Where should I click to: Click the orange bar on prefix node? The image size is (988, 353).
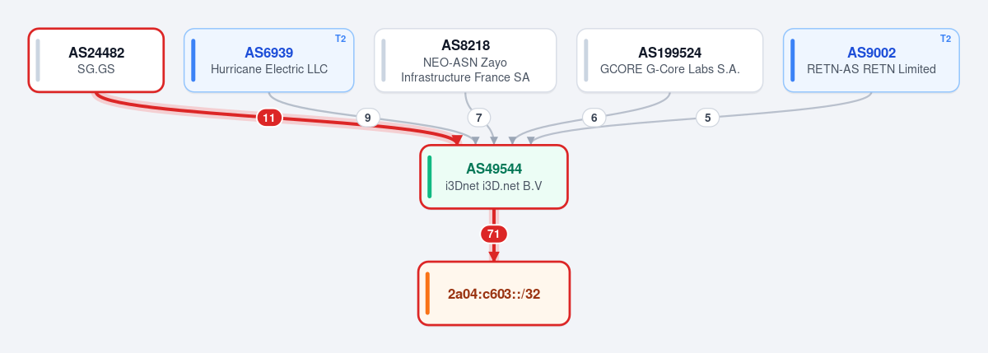pos(427,294)
